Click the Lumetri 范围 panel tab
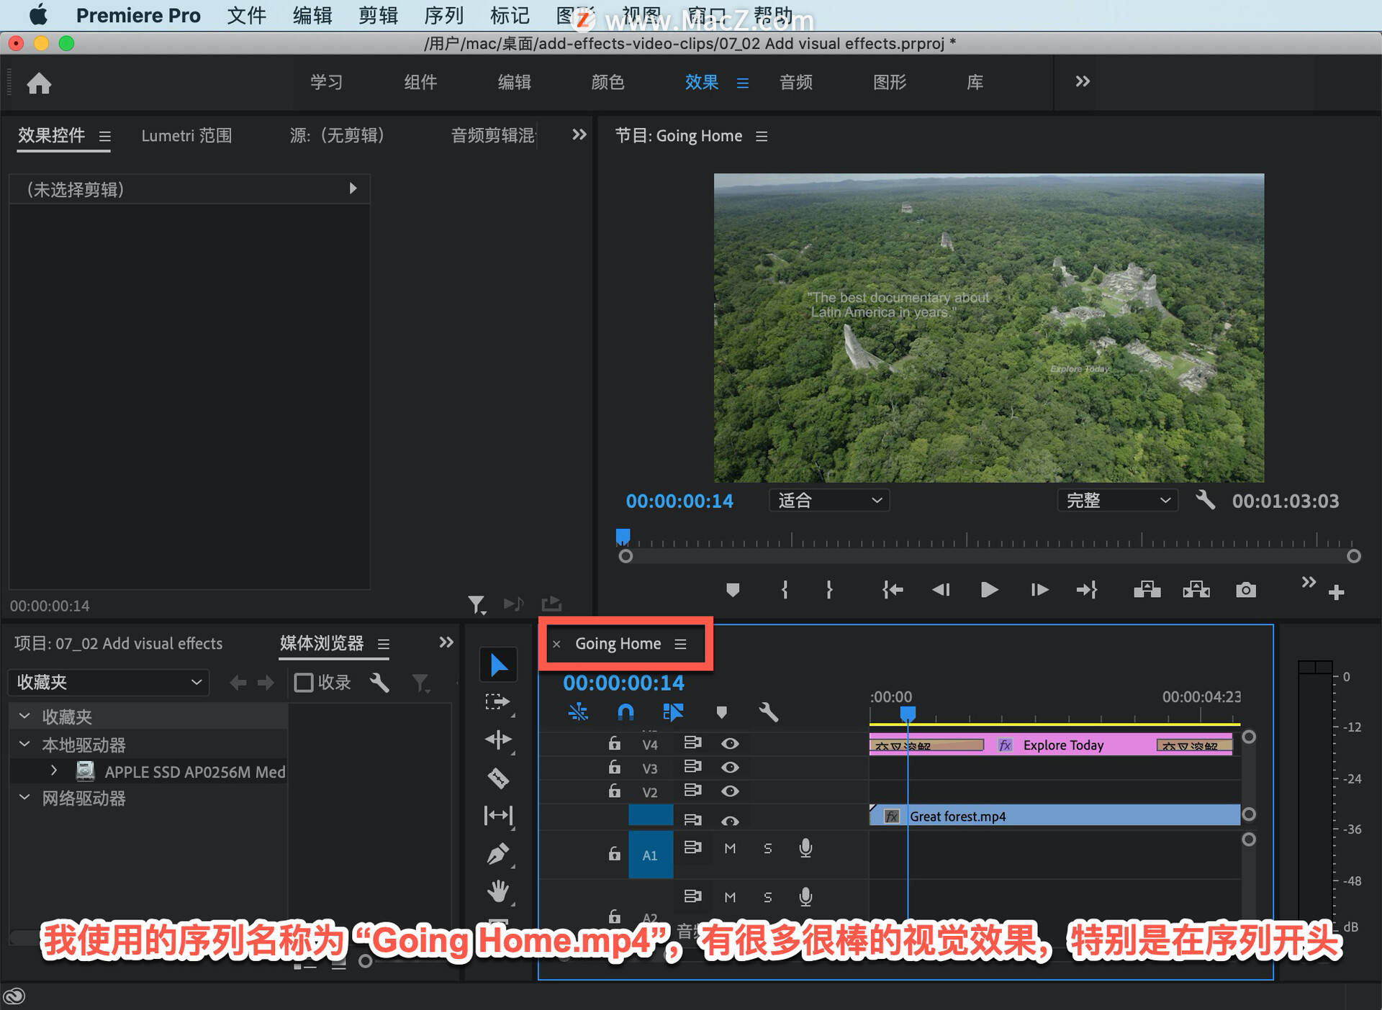 coord(186,136)
